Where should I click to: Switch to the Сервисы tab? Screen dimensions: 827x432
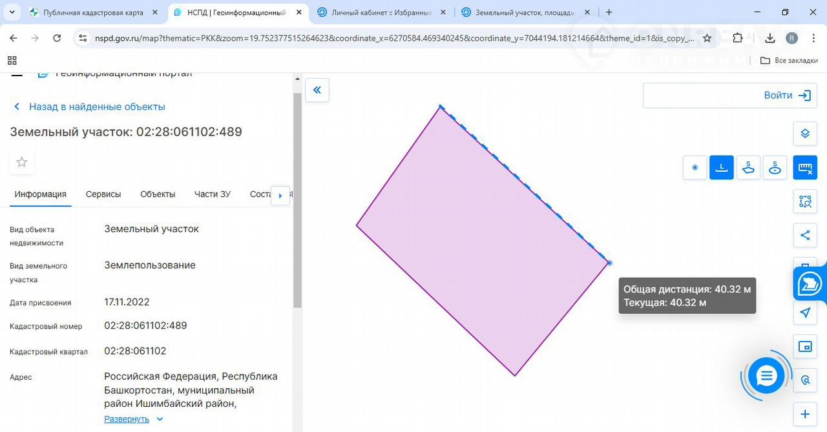[x=103, y=194]
